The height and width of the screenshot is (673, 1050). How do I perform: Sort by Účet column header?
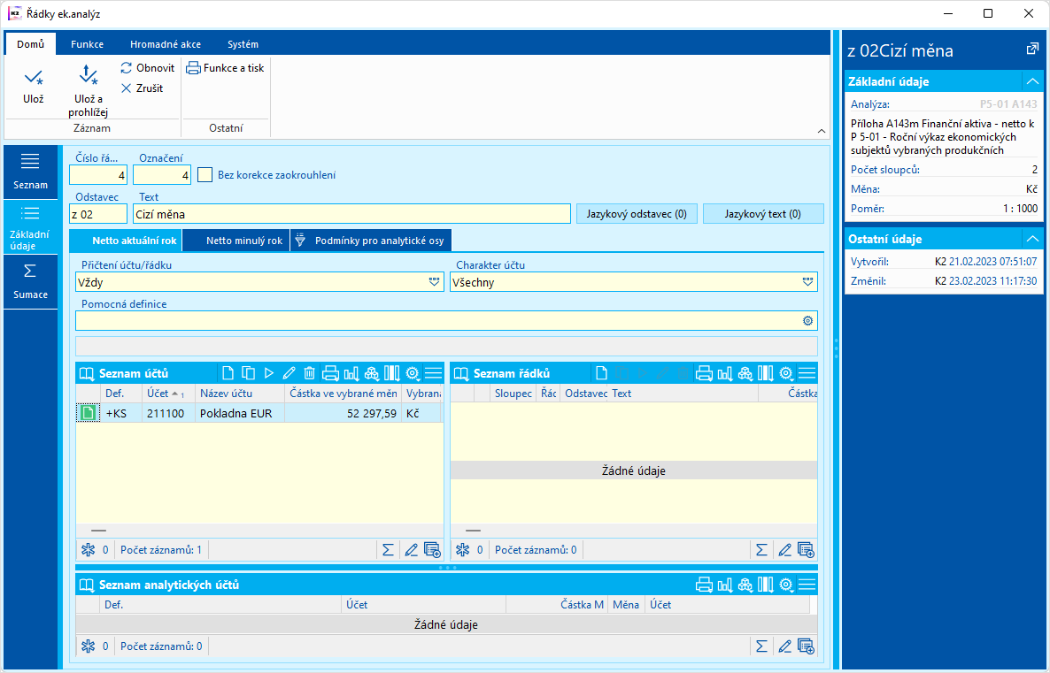tap(168, 394)
